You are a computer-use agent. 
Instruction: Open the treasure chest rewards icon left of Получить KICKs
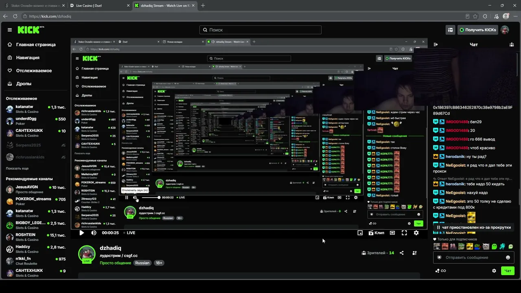[x=450, y=30]
